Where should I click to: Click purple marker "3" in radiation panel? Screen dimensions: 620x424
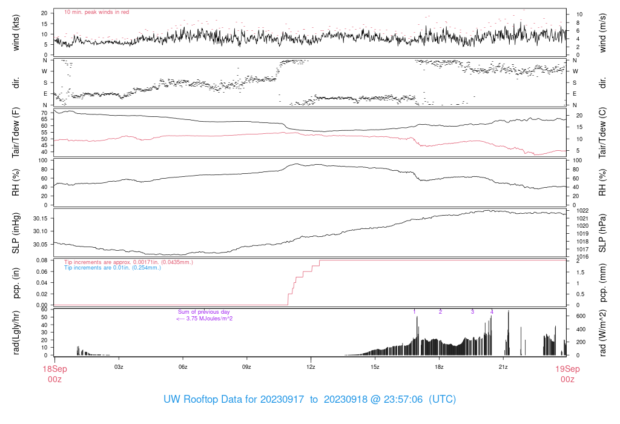[x=472, y=312]
